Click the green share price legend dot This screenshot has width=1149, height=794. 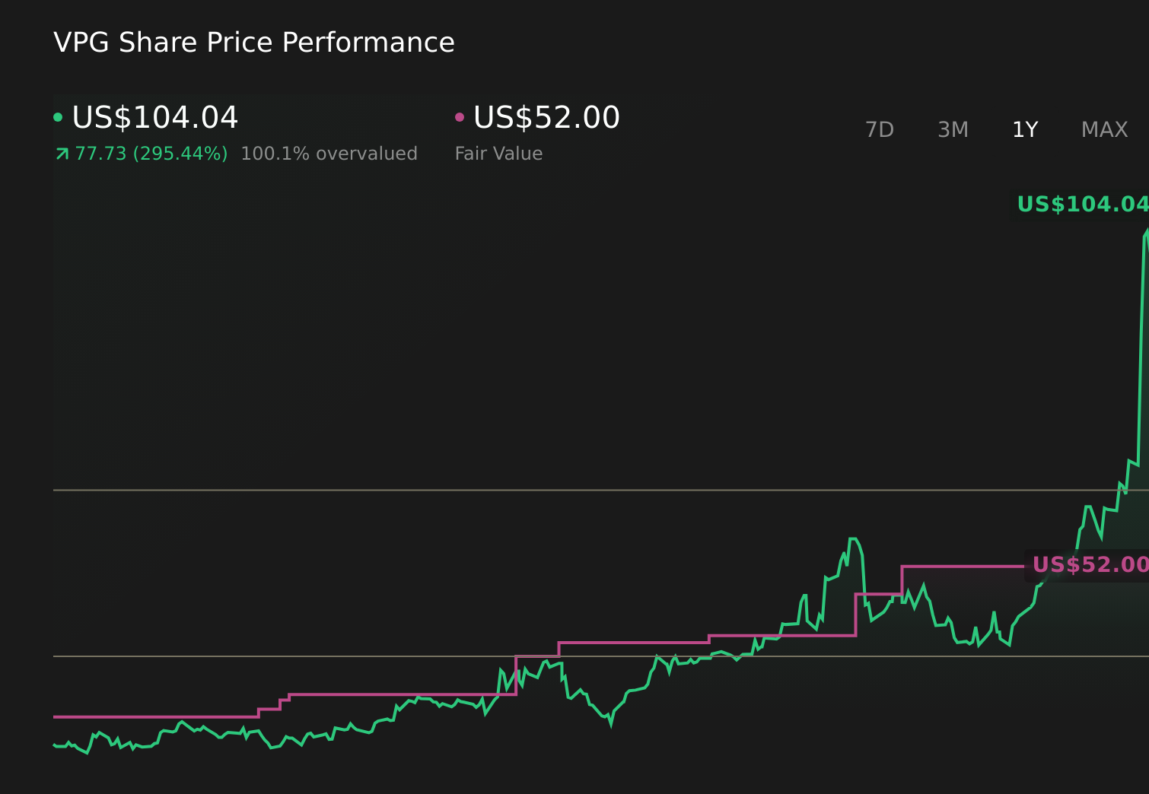pyautogui.click(x=58, y=117)
